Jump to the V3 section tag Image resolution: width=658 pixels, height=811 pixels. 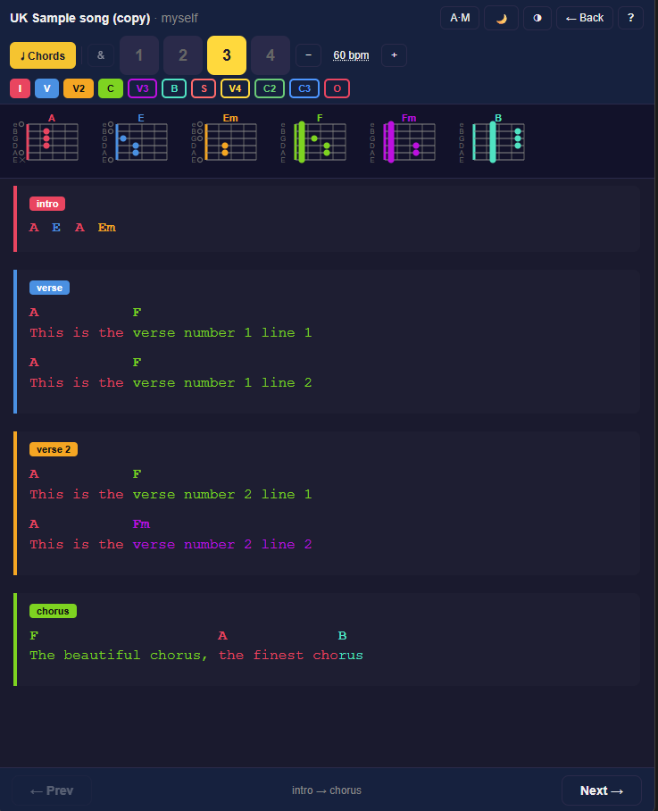tap(142, 88)
